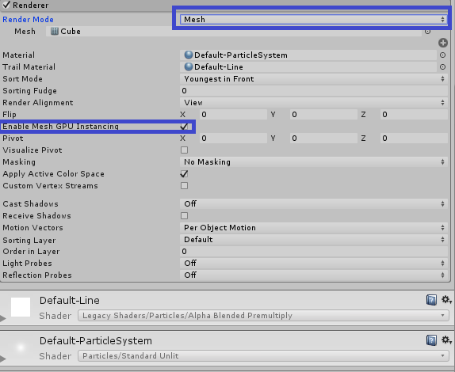Click the Flip Z value field
The width and height of the screenshot is (455, 372).
tap(414, 115)
